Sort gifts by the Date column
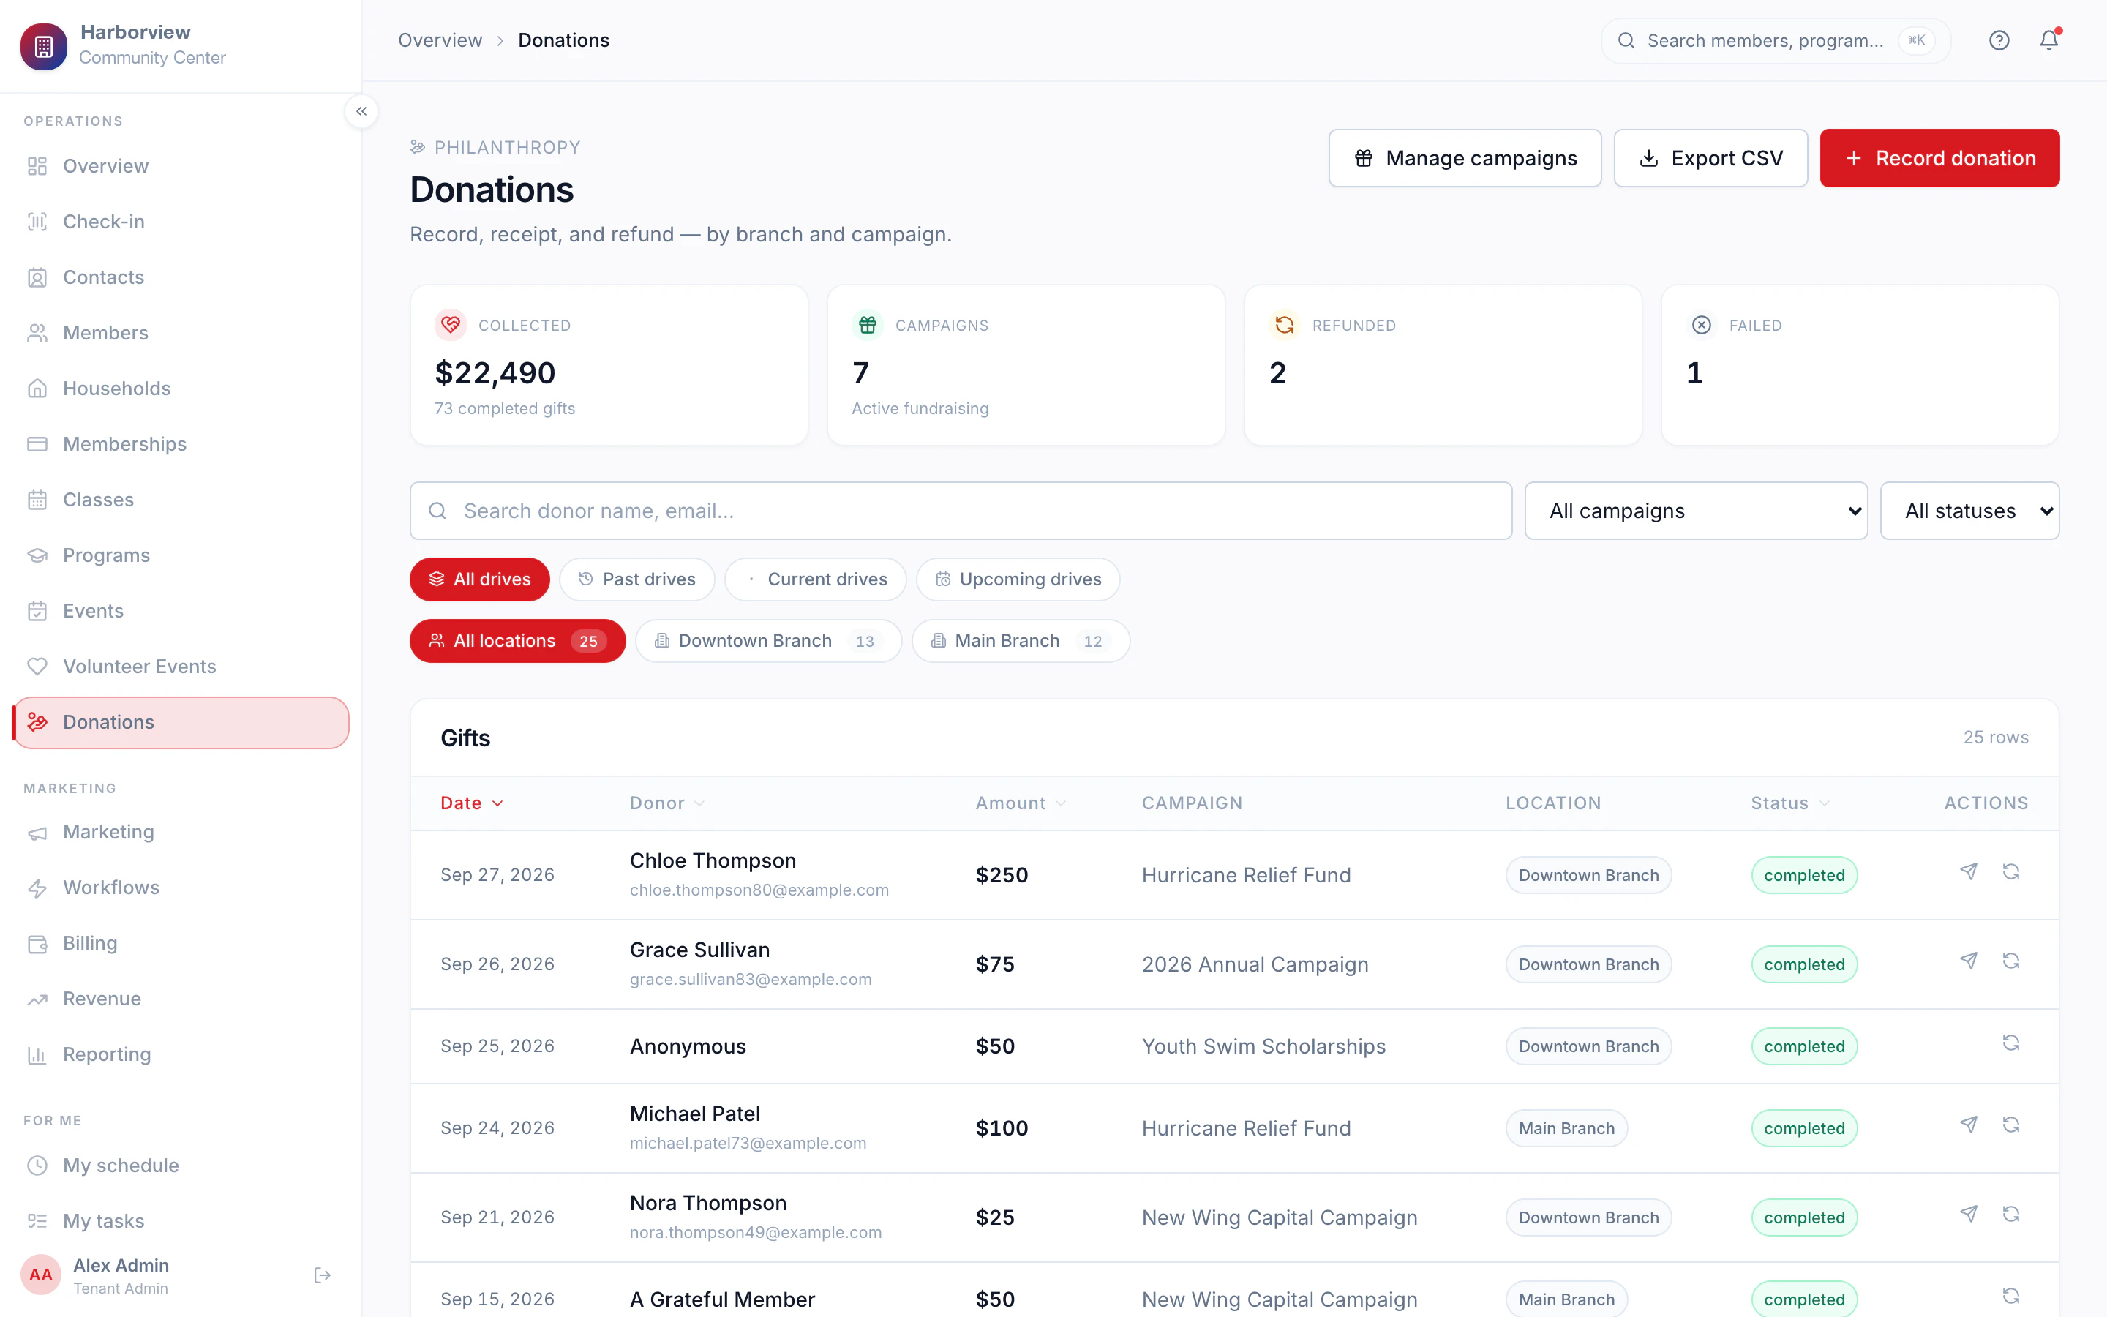Screen dimensions: 2107x1317 pos(471,803)
